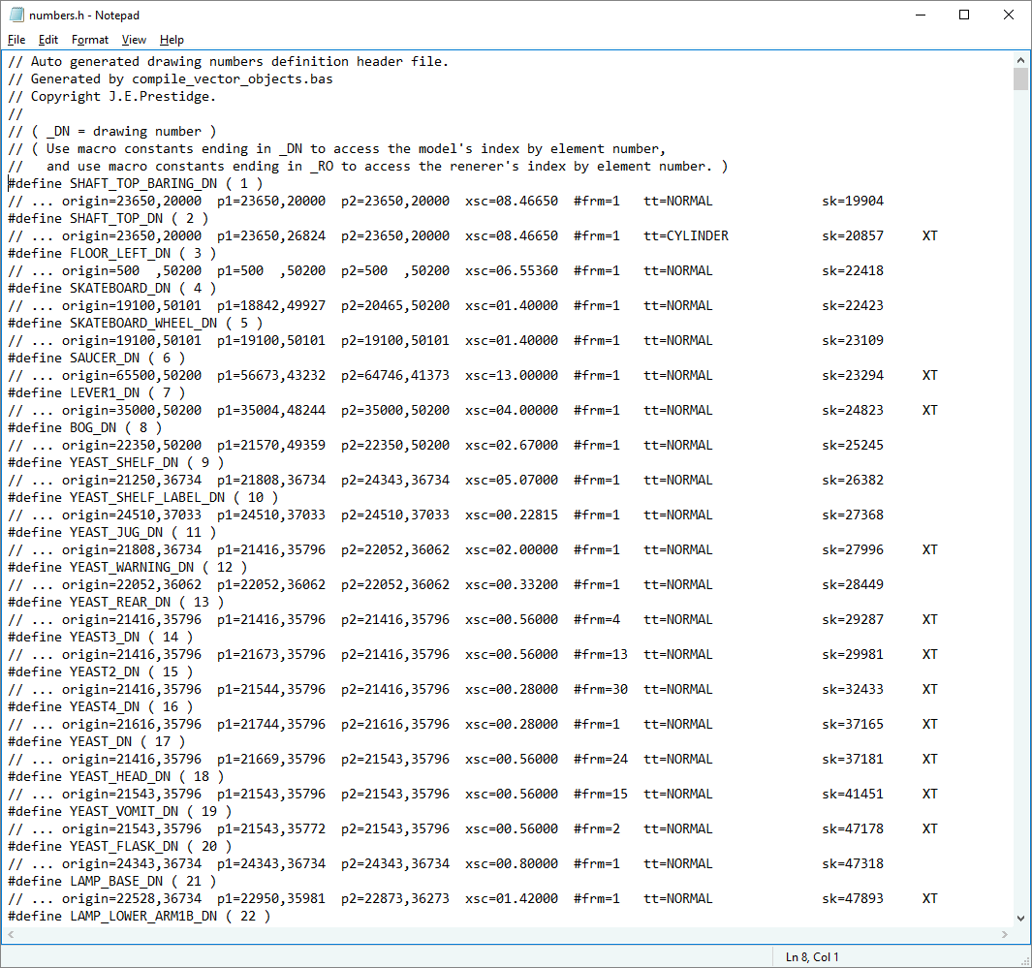Click the vertical scrollbar thumb

[1019, 79]
